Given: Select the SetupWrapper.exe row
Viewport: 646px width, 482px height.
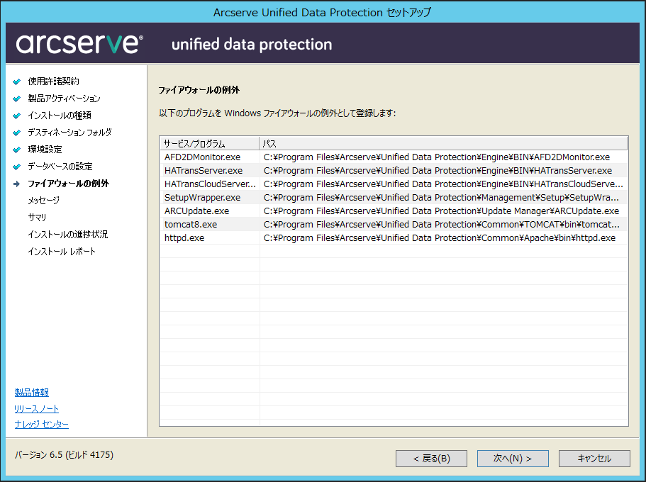Looking at the screenshot, I should [394, 197].
